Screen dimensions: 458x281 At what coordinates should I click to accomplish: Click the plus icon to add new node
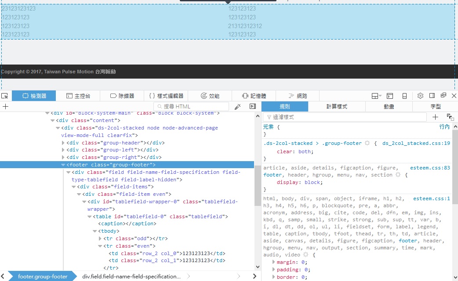pyautogui.click(x=6, y=106)
